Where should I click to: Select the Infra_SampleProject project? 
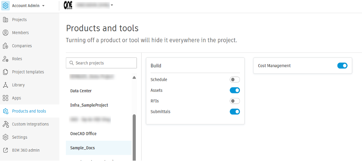(x=89, y=105)
